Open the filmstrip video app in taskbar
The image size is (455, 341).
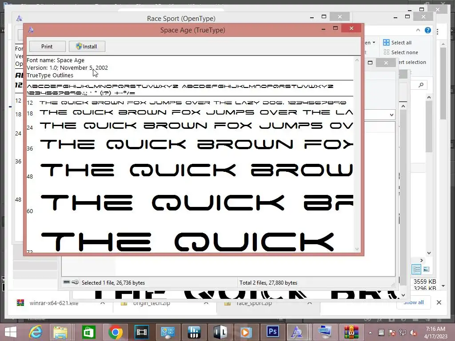(142, 332)
